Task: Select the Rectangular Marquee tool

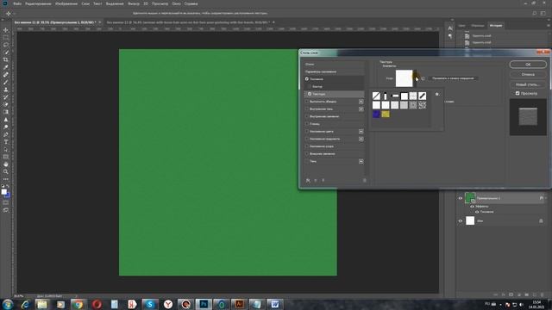Action: point(6,38)
